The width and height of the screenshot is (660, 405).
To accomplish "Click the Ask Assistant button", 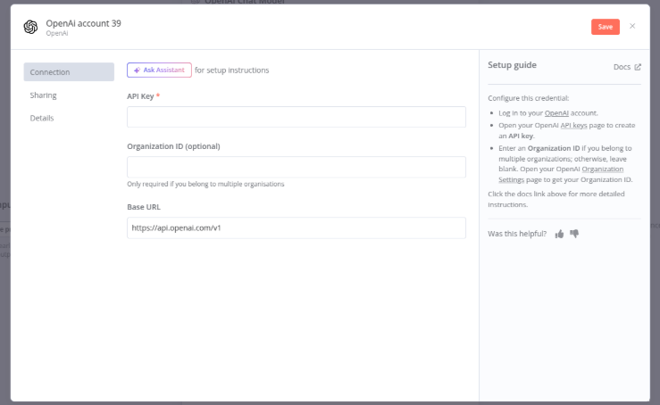I will click(159, 70).
